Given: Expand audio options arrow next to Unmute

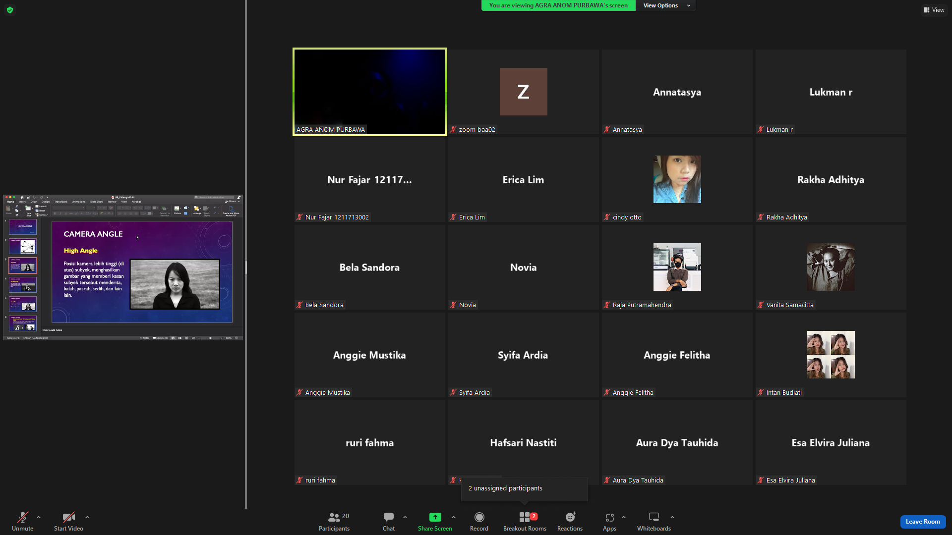Looking at the screenshot, I should point(39,518).
